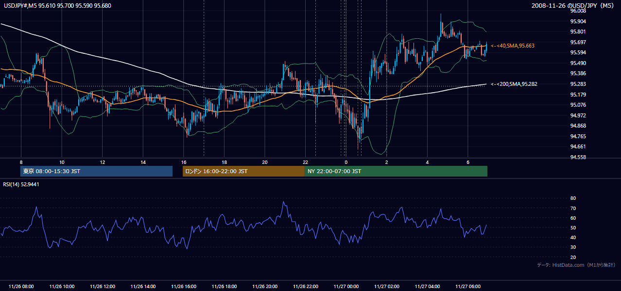The width and height of the screenshot is (621, 291).
Task: Click hour label 16 under price chart
Action: 184,162
